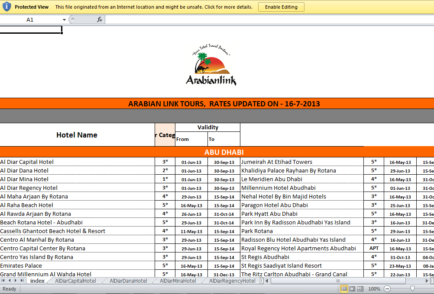Click the Enable Editing button
Image resolution: width=434 pixels, height=294 pixels.
point(281,7)
